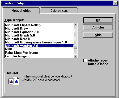Click the Résultat embedded object icon
The width and height of the screenshot is (119, 98).
pyautogui.click(x=14, y=81)
